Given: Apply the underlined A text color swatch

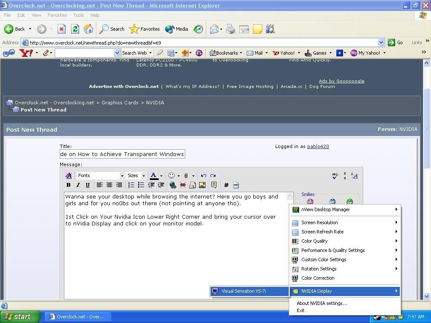Looking at the screenshot, I should [154, 176].
